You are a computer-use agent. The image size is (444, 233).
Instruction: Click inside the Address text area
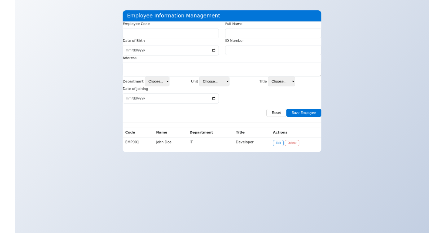click(x=222, y=69)
